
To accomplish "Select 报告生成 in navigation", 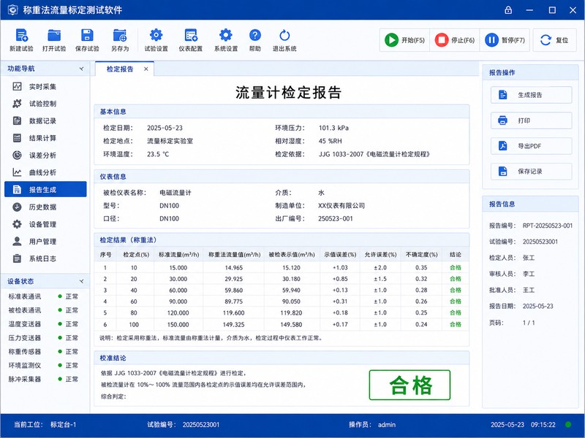I will [x=45, y=190].
